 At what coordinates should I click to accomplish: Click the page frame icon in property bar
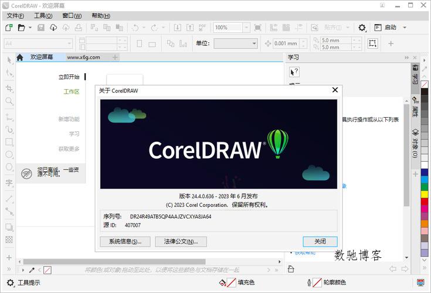pyautogui.click(x=372, y=43)
